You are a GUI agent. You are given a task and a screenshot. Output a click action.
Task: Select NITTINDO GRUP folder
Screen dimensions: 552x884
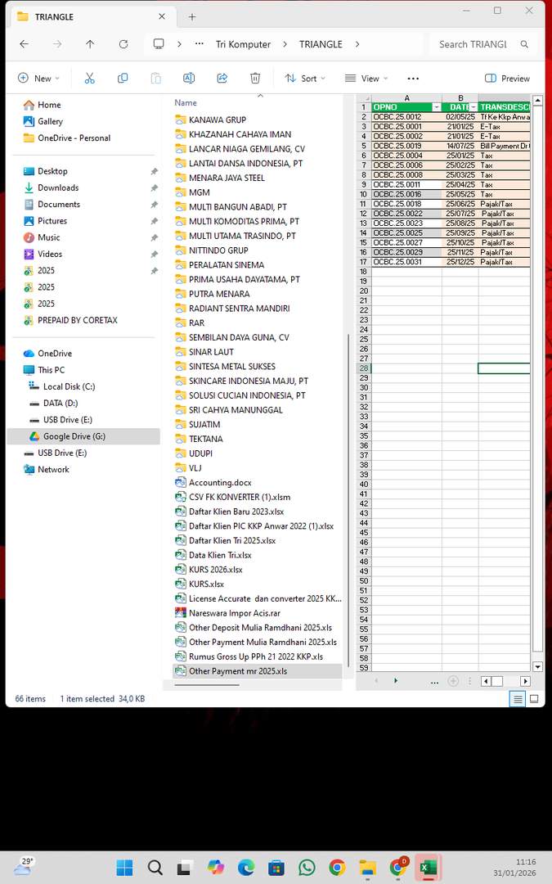(218, 250)
